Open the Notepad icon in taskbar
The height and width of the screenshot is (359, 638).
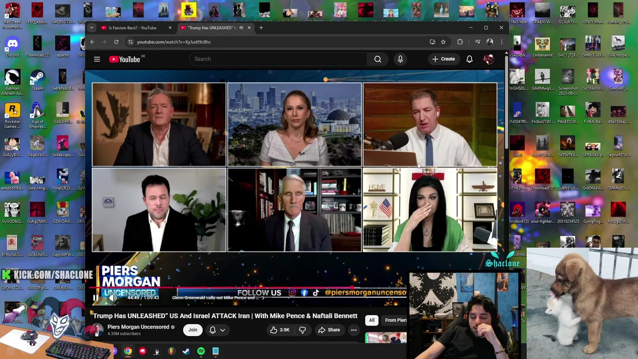click(x=215, y=351)
